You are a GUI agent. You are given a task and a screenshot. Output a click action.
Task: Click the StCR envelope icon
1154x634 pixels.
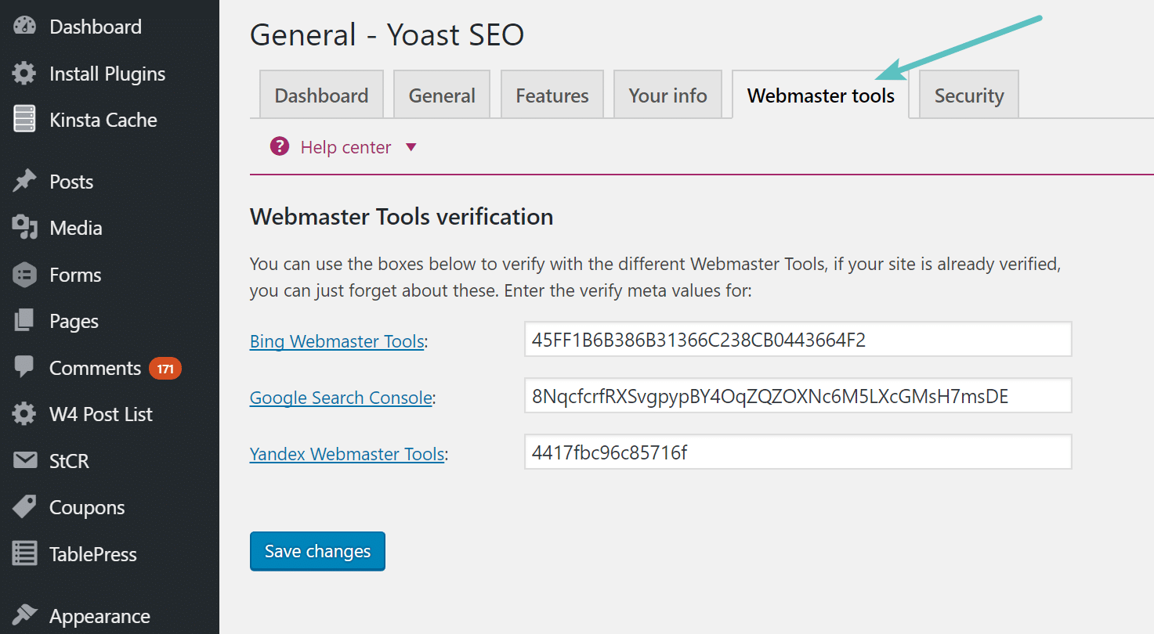(x=24, y=460)
